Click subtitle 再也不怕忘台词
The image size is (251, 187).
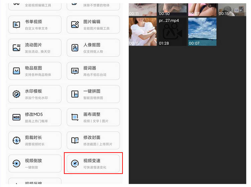click(95, 75)
